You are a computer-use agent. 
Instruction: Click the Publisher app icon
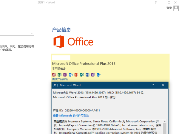click(82, 75)
